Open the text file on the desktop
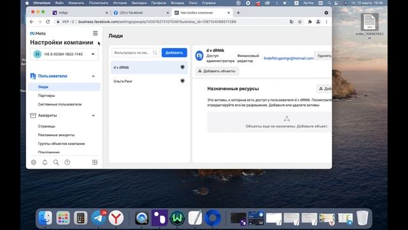The width and height of the screenshot is (408, 230). click(370, 22)
